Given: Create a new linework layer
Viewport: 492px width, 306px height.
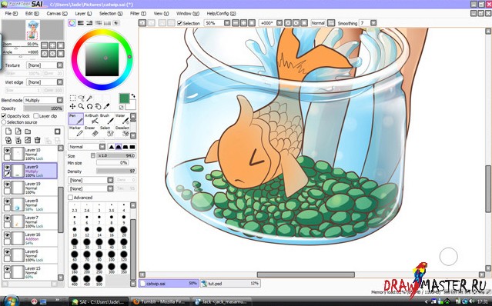Looking at the screenshot, I should tap(18, 131).
